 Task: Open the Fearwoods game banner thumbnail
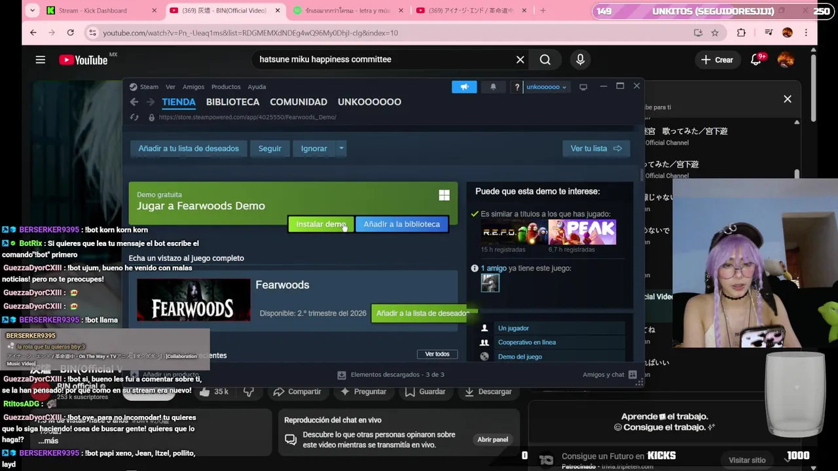pos(193,300)
